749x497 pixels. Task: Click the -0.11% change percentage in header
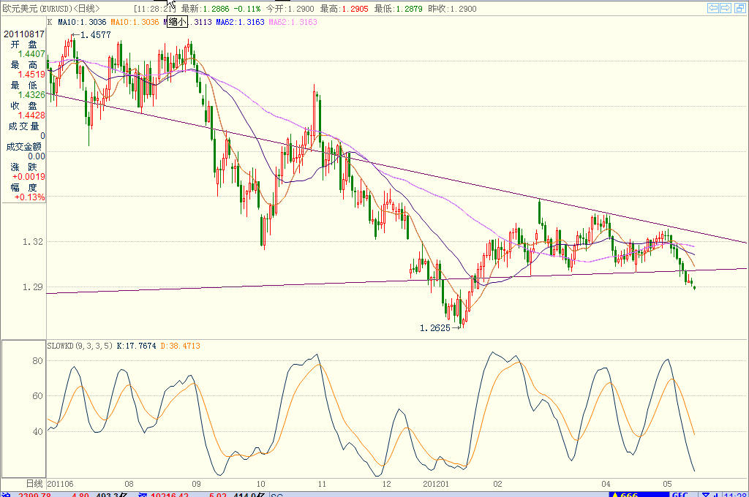(x=247, y=9)
